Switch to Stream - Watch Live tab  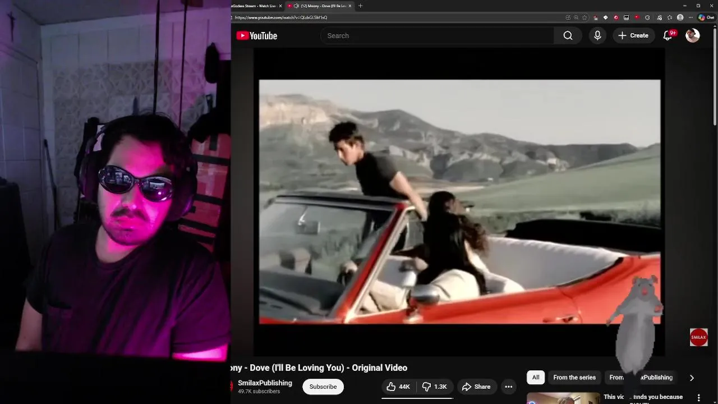tap(254, 6)
